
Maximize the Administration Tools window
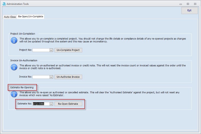coord(188,4)
